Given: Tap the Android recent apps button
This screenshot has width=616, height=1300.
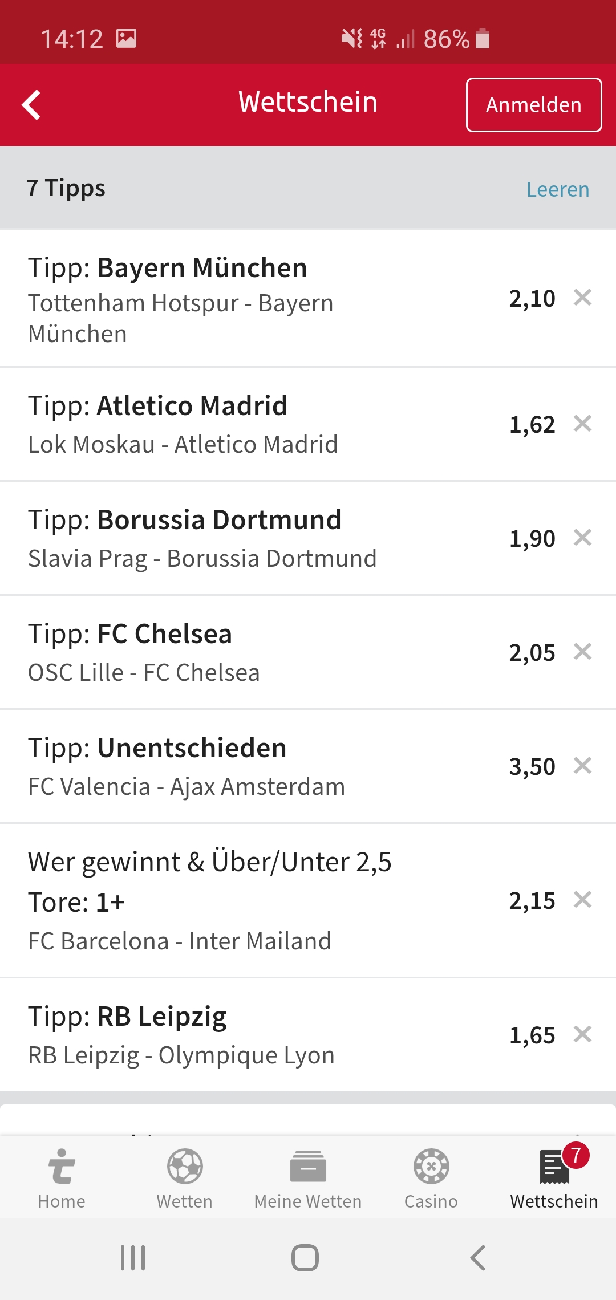Looking at the screenshot, I should [133, 1258].
